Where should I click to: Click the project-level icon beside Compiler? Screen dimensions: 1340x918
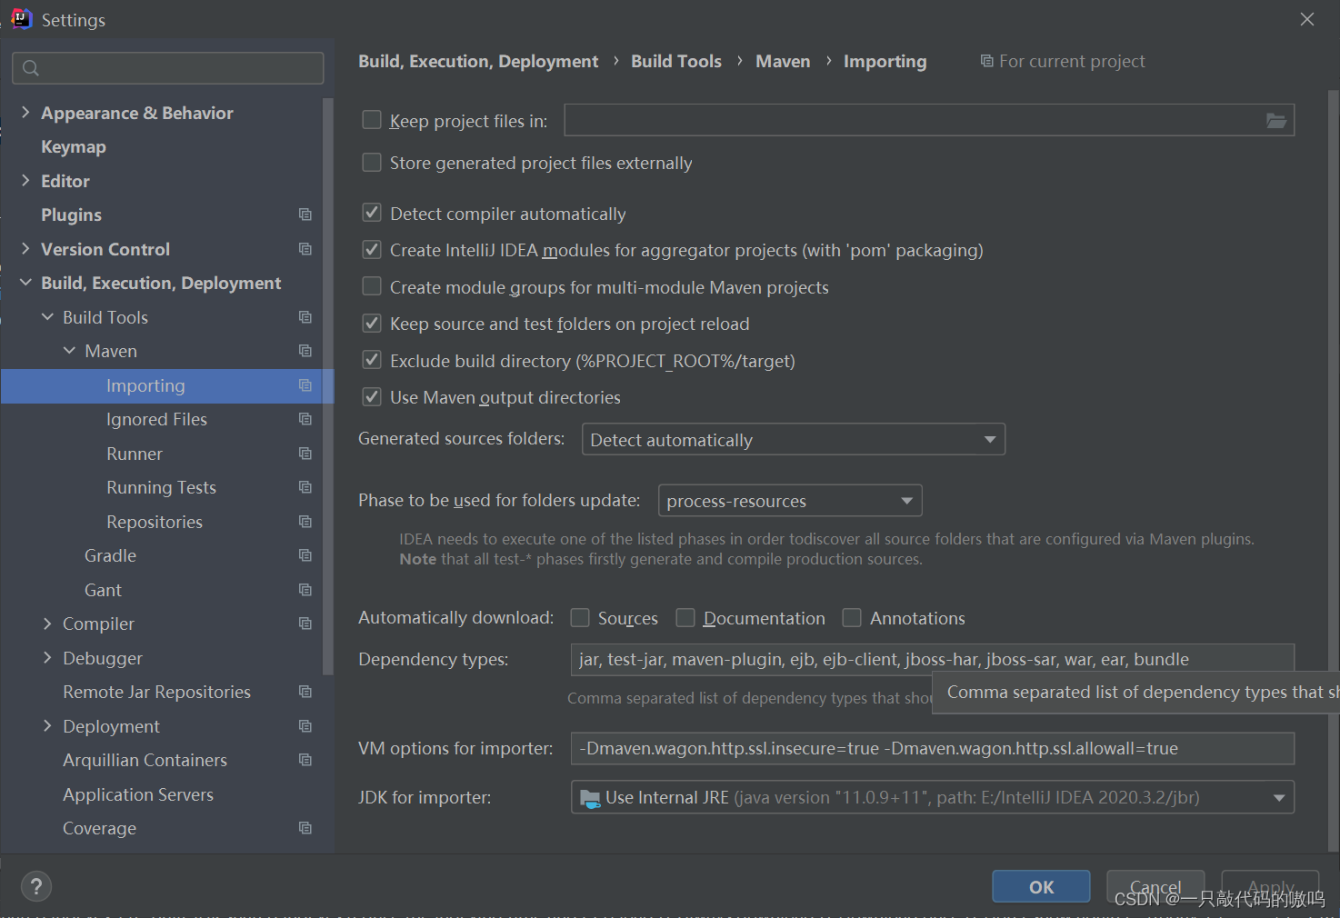click(305, 624)
